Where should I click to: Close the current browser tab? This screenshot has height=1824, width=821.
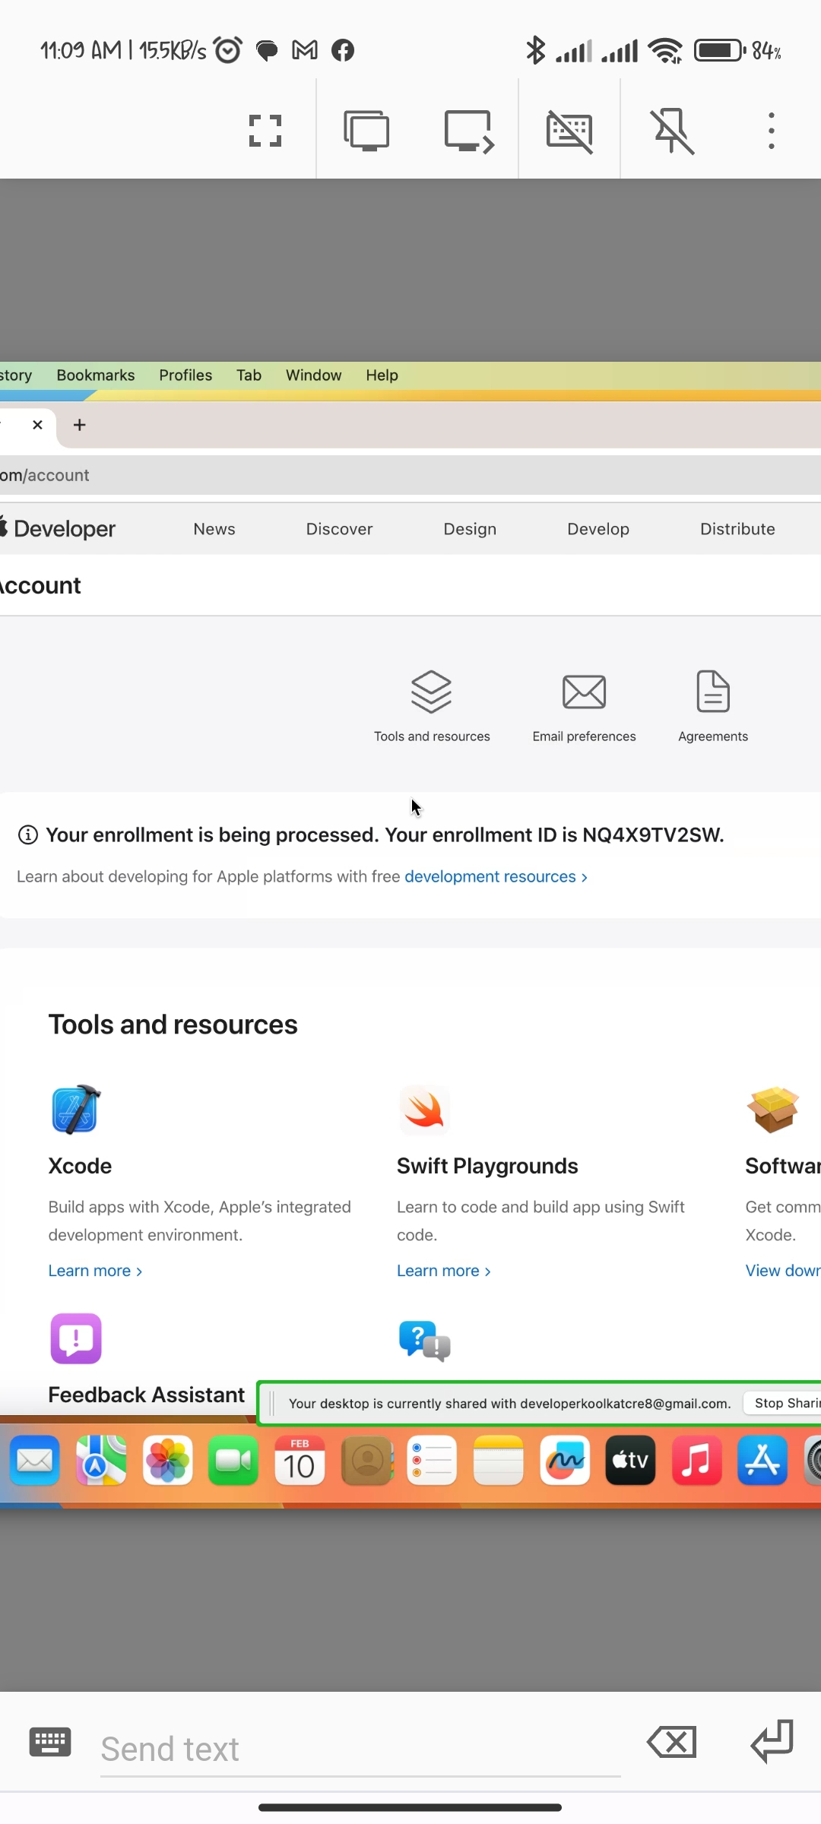tap(37, 425)
